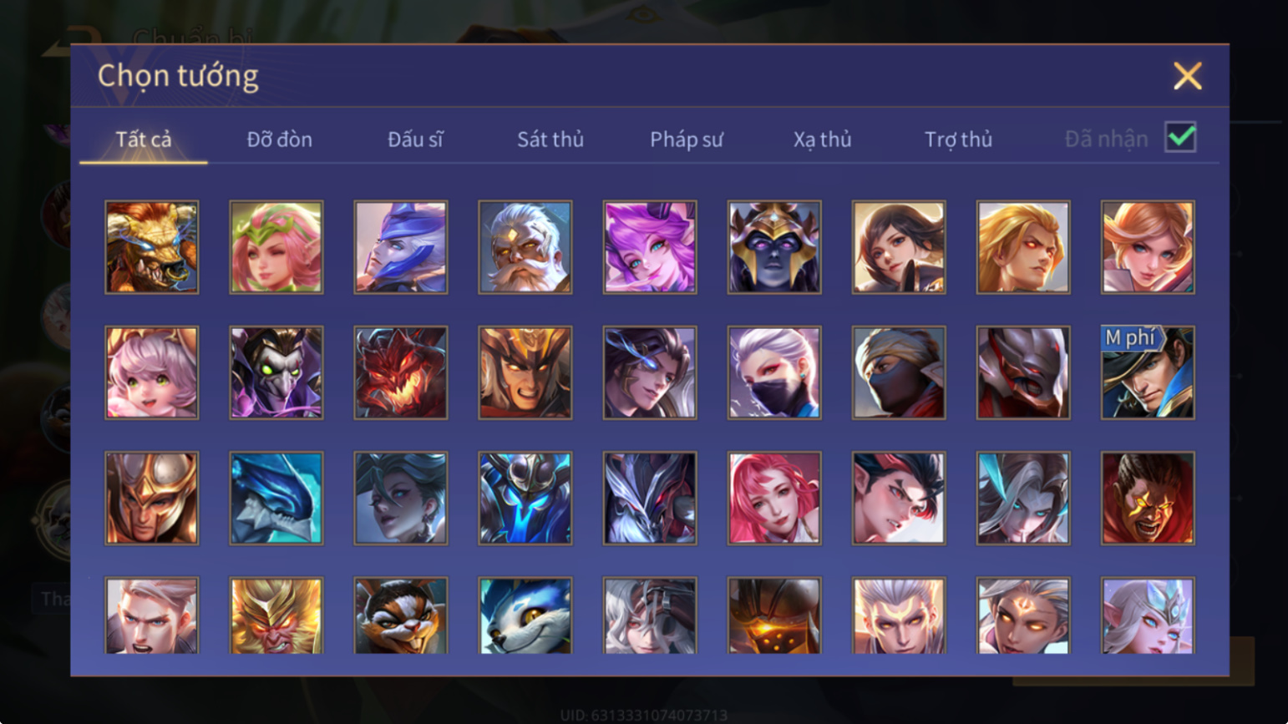Image resolution: width=1288 pixels, height=724 pixels.
Task: Choose the white-bearded old man hero
Action: [x=525, y=247]
